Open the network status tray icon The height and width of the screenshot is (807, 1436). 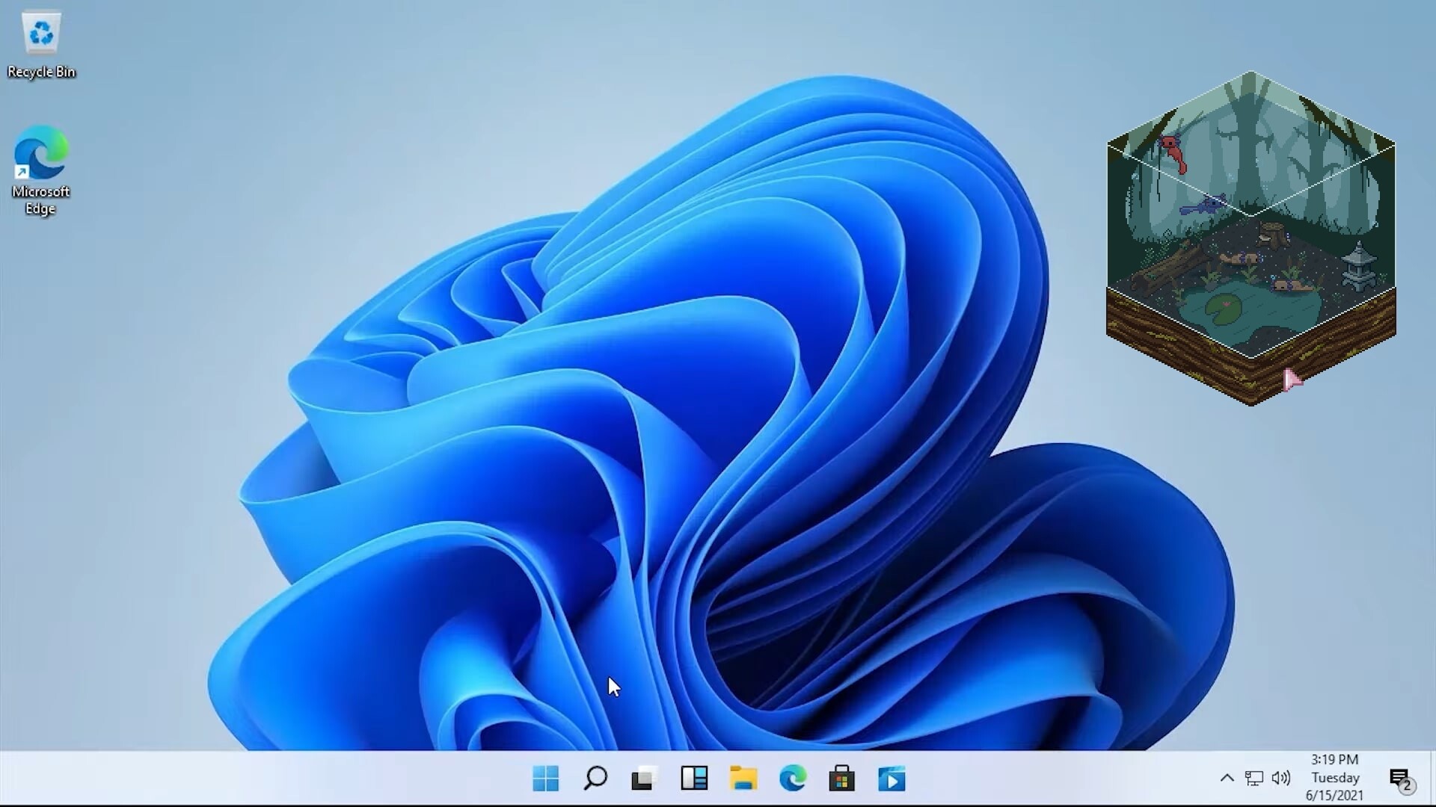(x=1254, y=778)
